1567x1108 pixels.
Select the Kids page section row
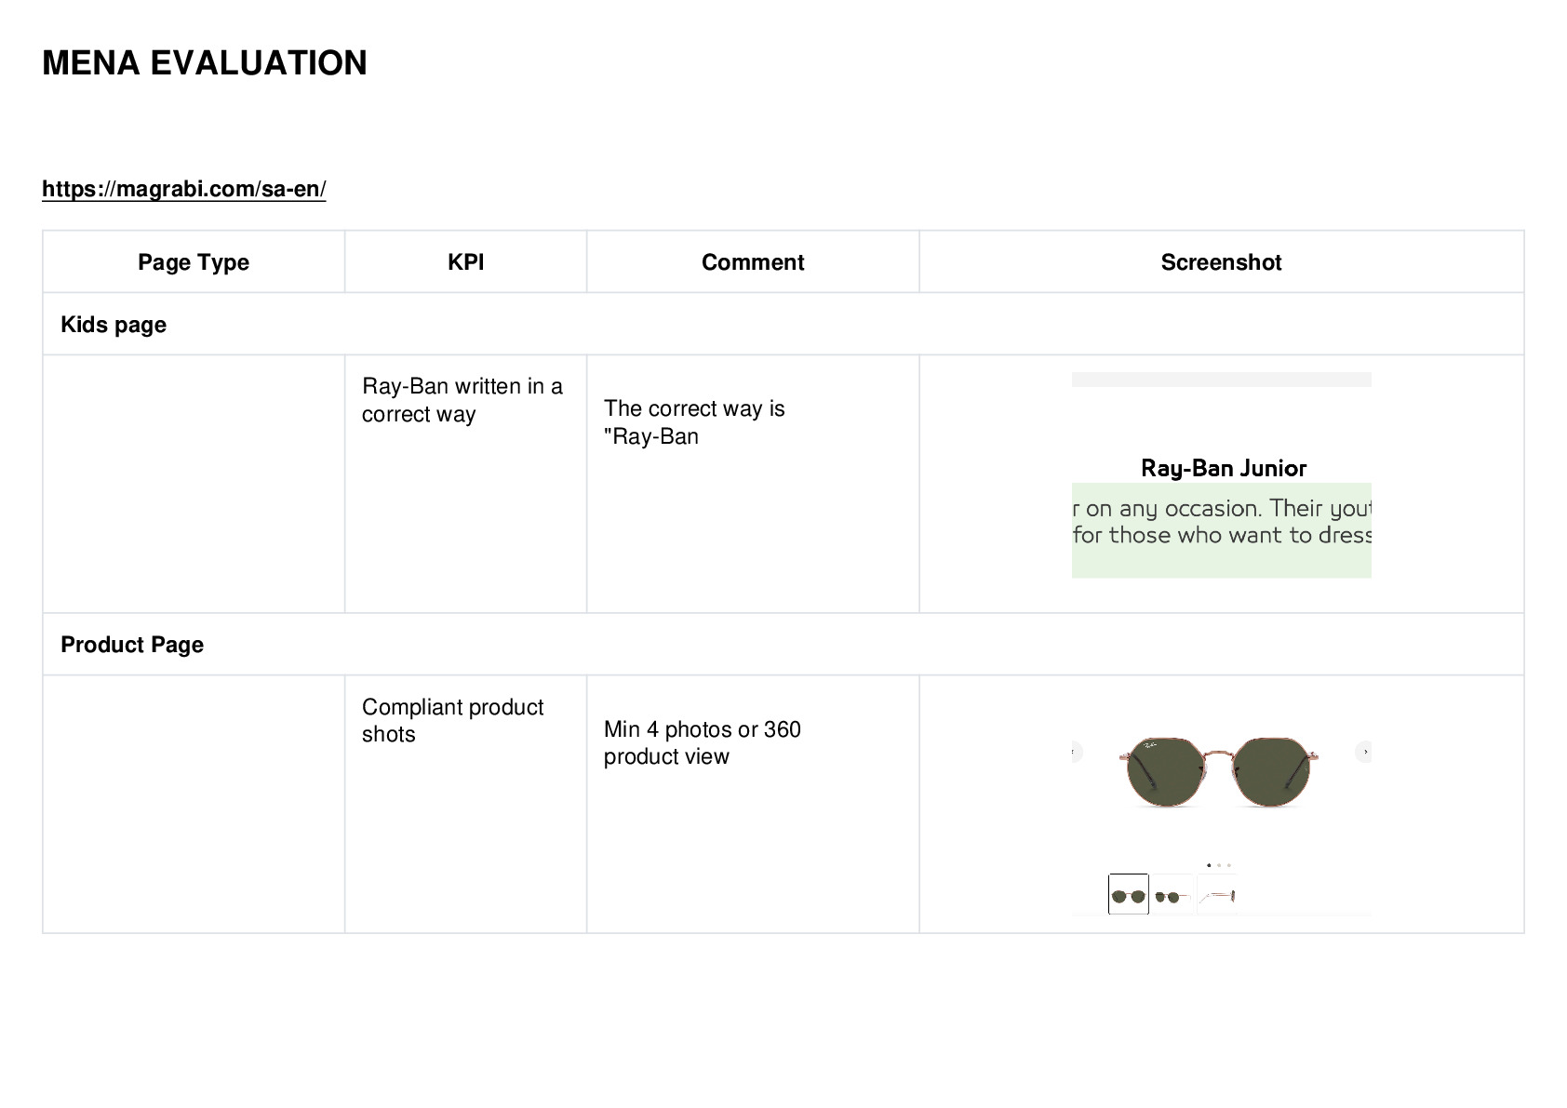click(x=783, y=325)
